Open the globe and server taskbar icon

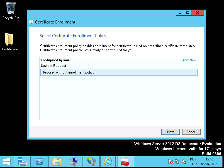coord(91,162)
